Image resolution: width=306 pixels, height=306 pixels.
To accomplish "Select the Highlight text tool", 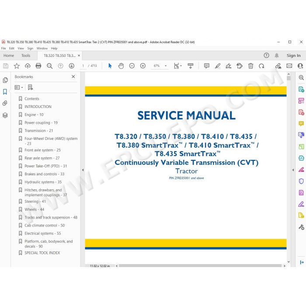I will point(218,66).
